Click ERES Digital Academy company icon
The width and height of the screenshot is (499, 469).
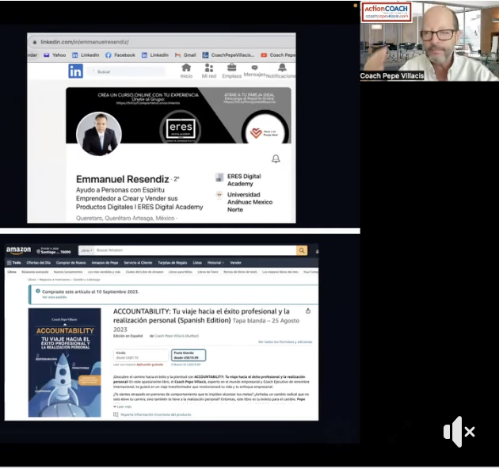[x=219, y=177]
